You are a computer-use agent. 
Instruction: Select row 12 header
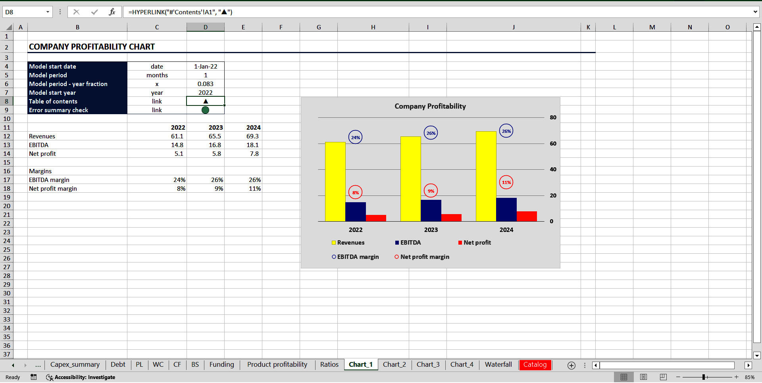click(x=7, y=136)
